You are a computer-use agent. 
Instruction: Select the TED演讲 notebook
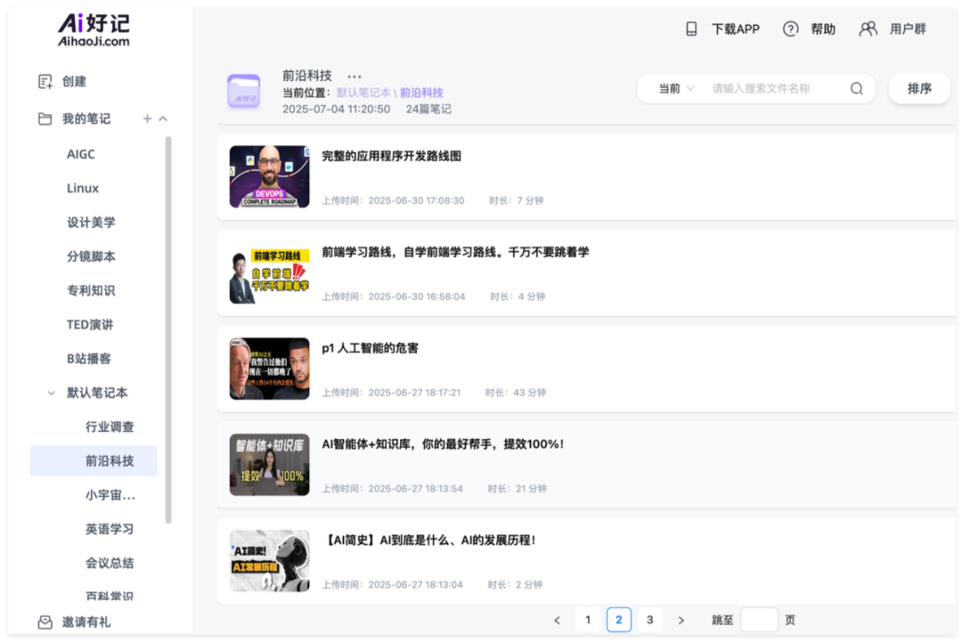[x=90, y=325]
